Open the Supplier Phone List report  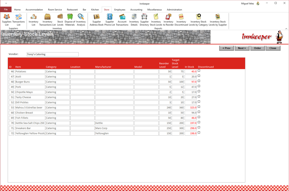[110, 20]
